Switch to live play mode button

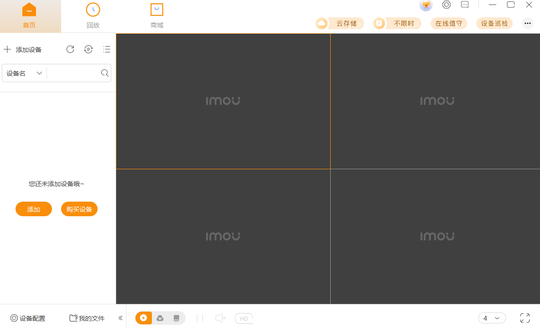(144, 318)
